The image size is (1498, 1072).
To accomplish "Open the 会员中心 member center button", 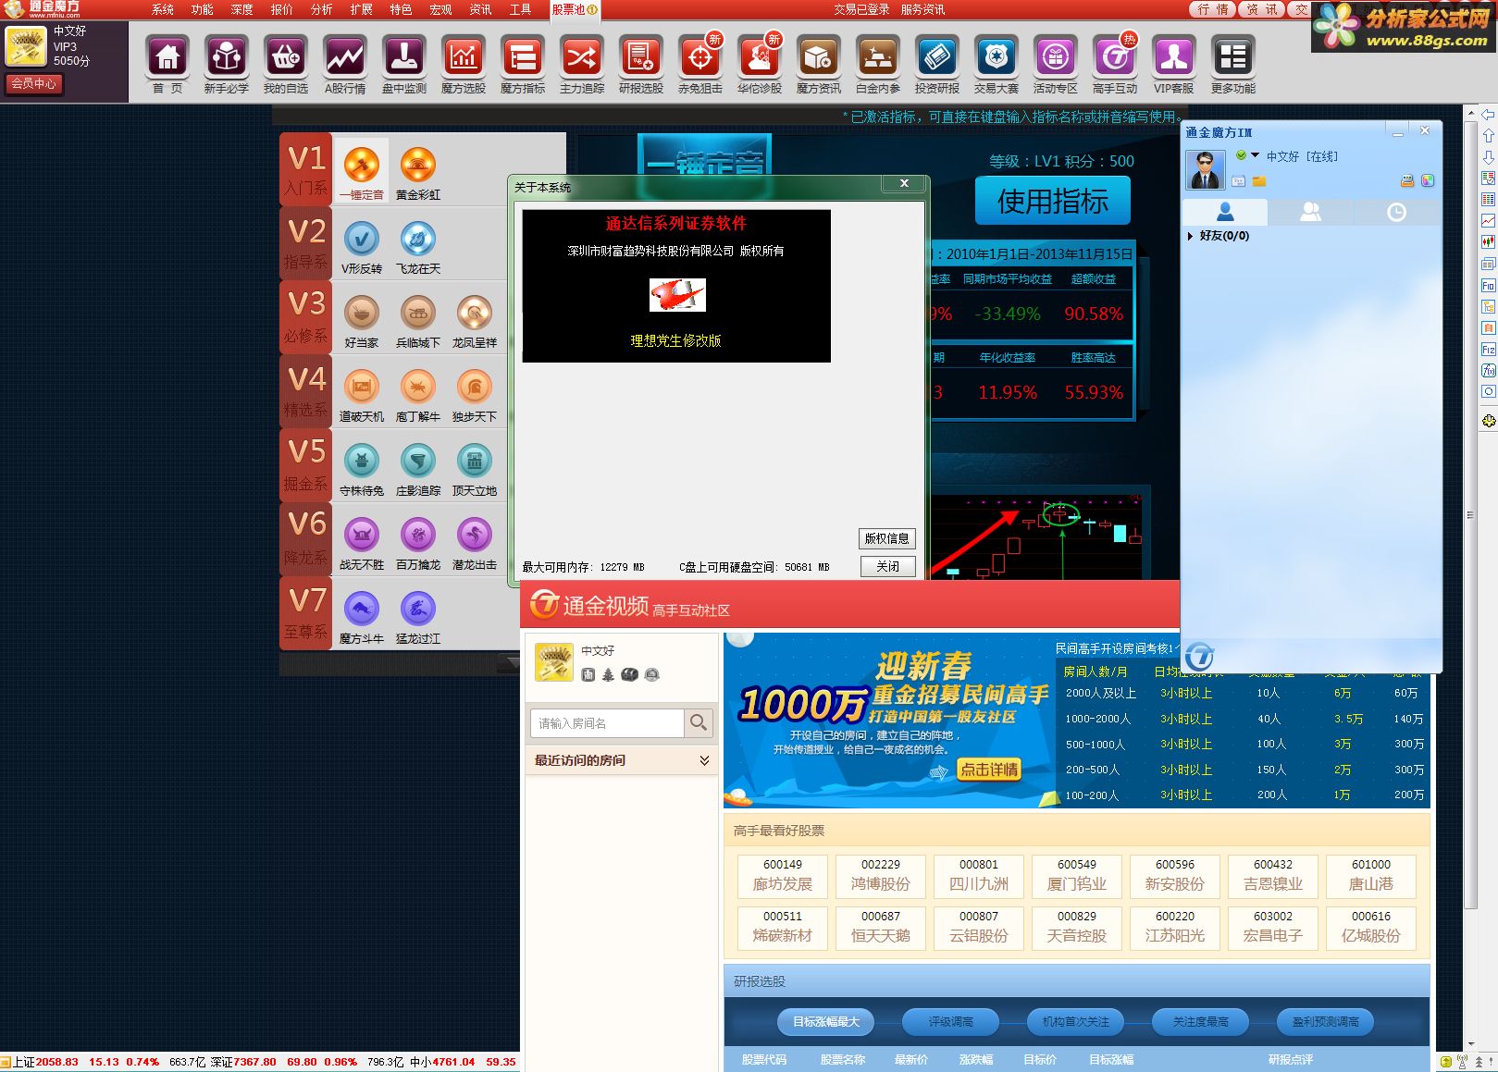I will (x=34, y=83).
